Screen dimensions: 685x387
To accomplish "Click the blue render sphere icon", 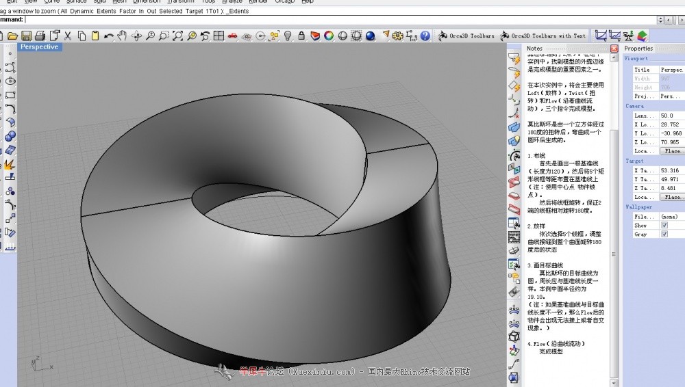I will [x=371, y=36].
